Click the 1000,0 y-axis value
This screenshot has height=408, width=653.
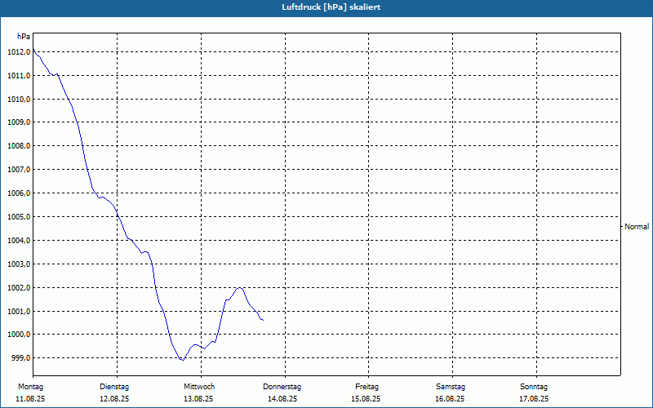click(x=19, y=335)
